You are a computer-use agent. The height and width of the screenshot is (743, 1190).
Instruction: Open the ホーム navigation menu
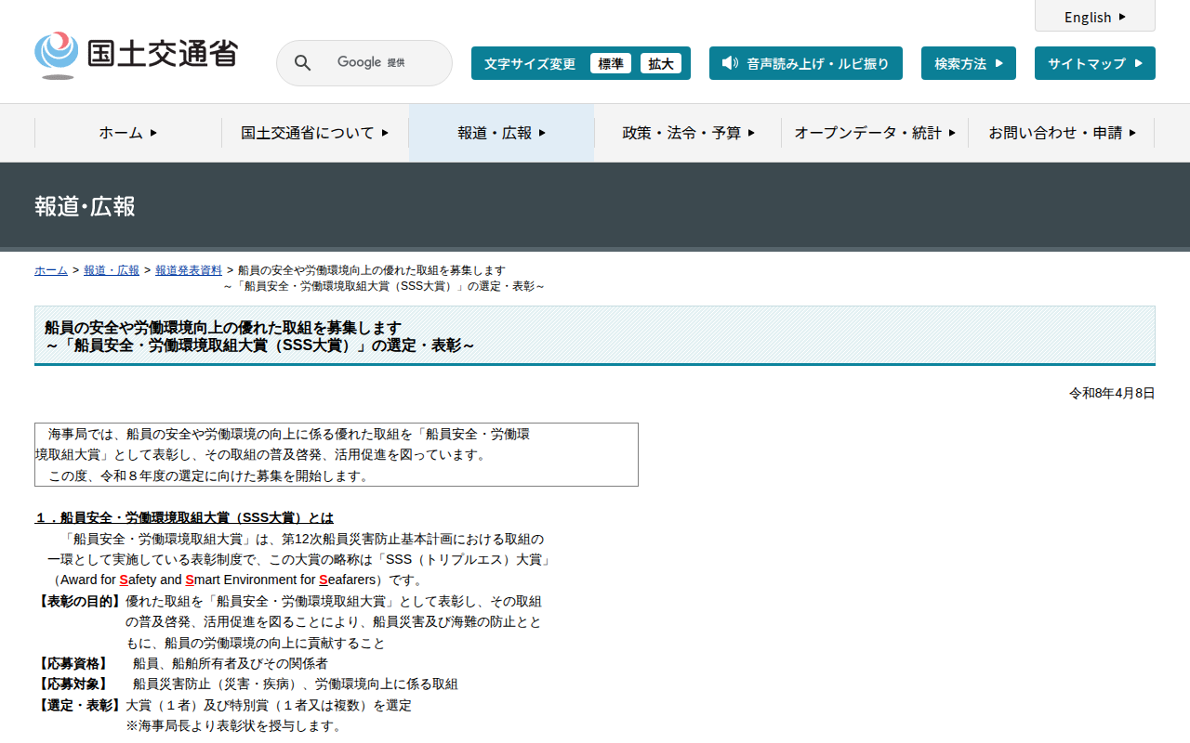coord(128,133)
